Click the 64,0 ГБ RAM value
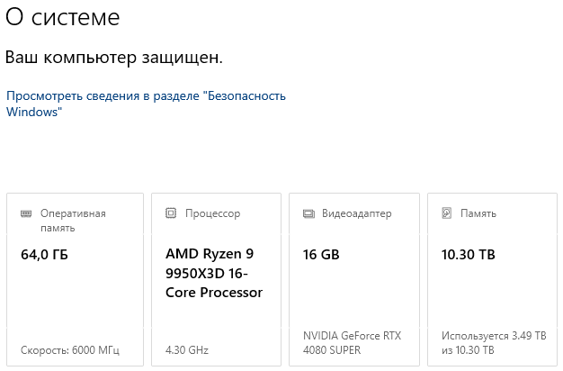563x371 pixels. click(x=44, y=255)
